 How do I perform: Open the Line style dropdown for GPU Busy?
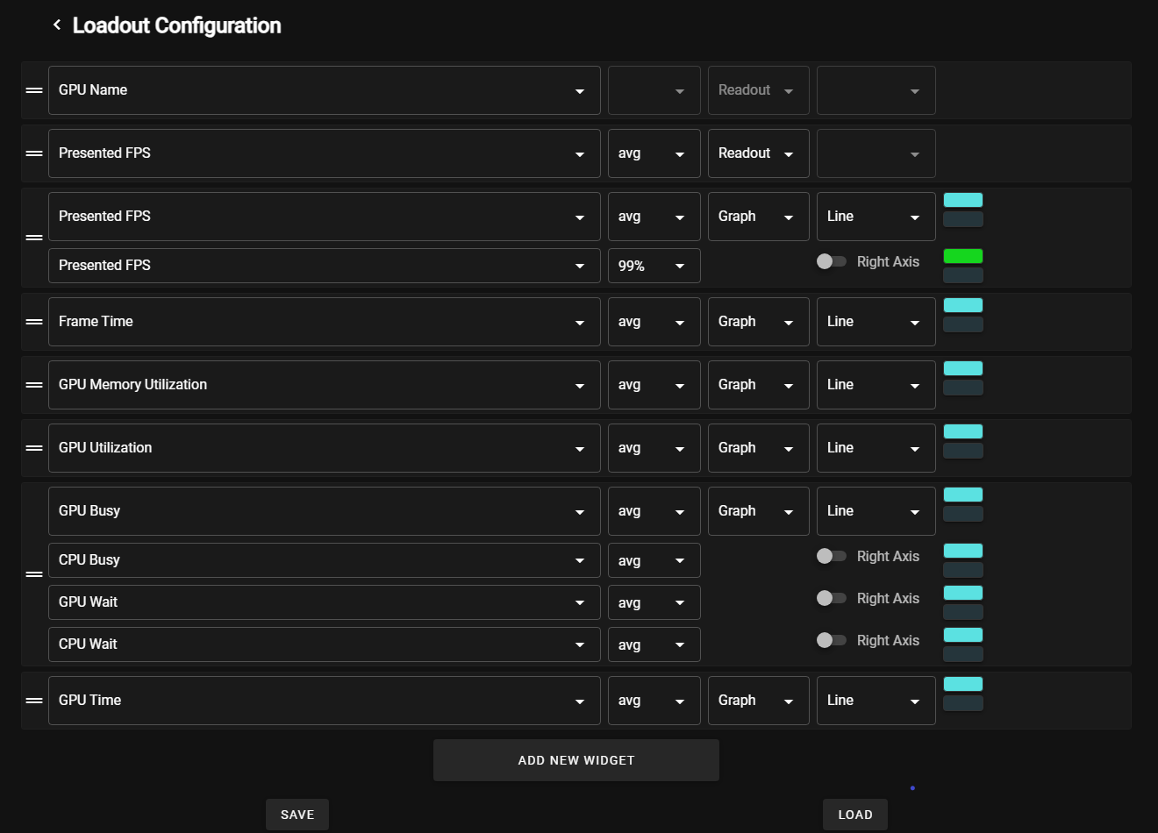[876, 511]
